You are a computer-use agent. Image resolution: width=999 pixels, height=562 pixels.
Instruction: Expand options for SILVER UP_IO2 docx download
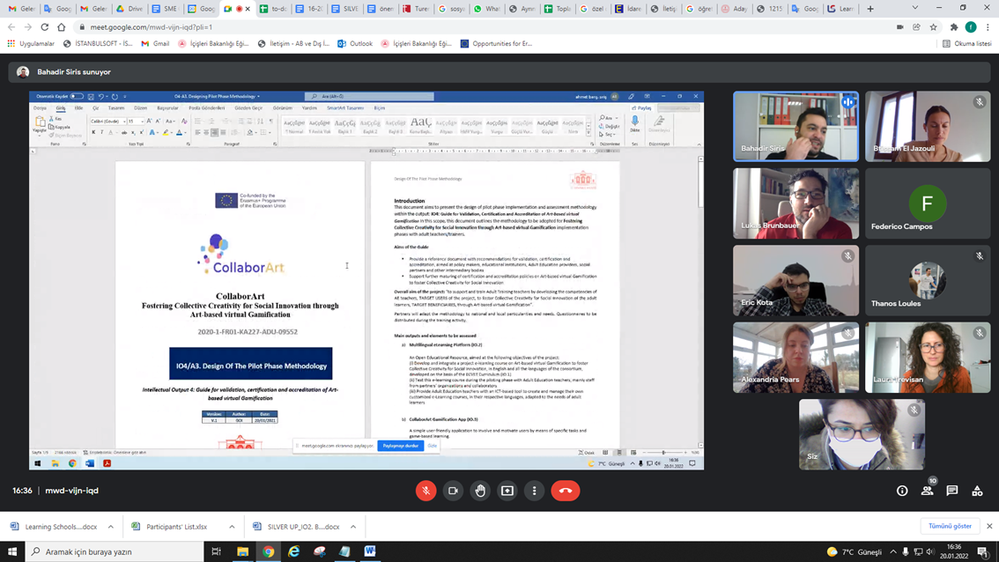tap(353, 527)
